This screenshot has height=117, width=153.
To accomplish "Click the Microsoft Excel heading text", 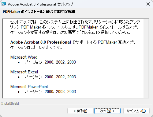I will click(x=24, y=72).
